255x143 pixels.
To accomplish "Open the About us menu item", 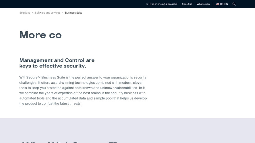I will 187,4.
